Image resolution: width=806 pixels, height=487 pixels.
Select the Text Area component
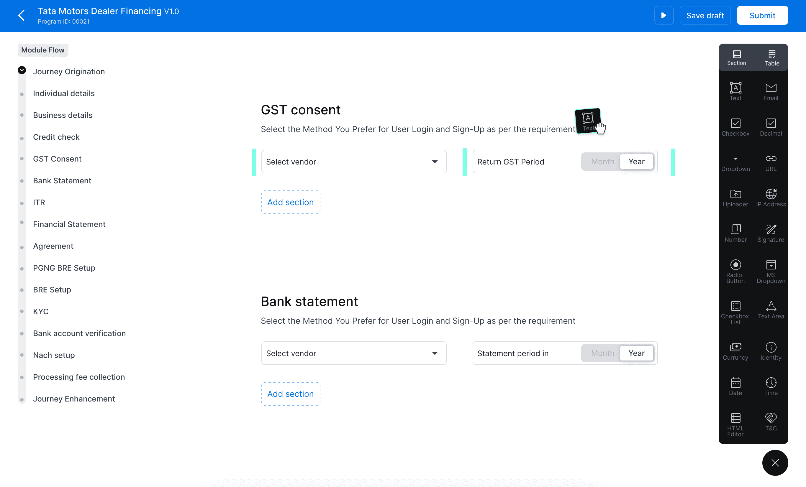coord(771,310)
